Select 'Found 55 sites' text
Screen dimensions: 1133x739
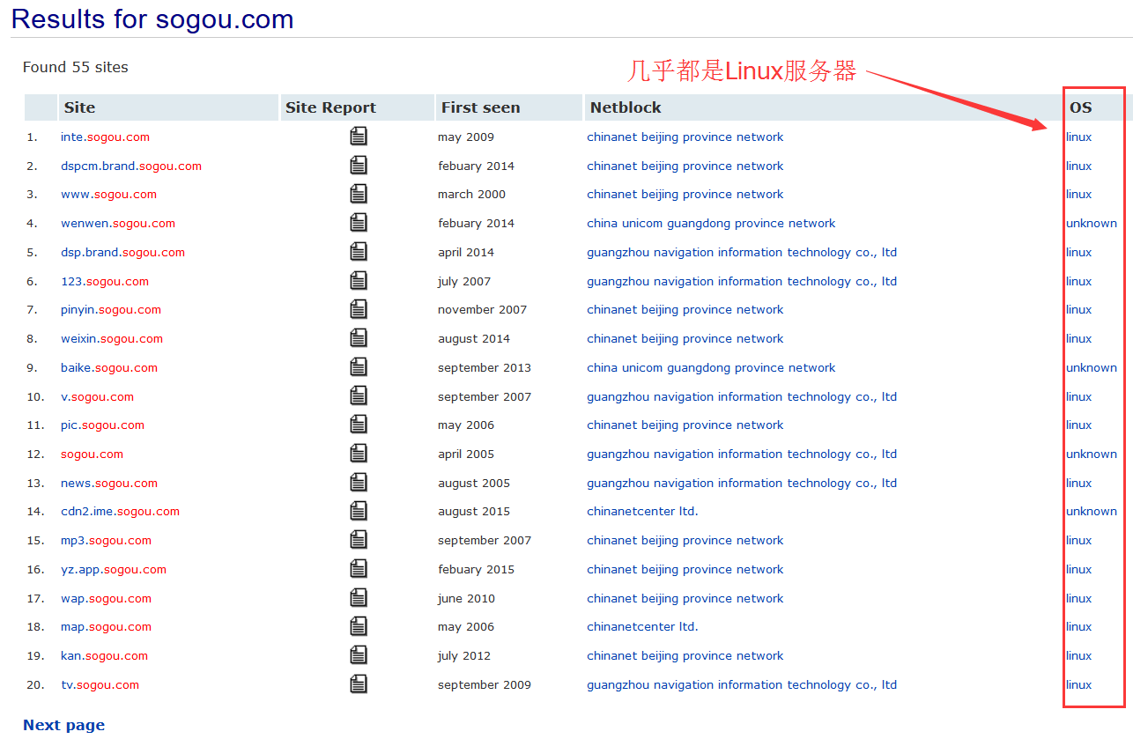(76, 67)
